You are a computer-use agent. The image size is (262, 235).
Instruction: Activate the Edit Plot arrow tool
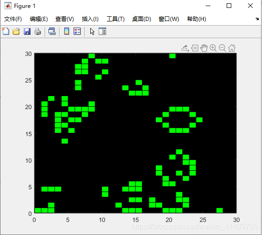(x=92, y=31)
